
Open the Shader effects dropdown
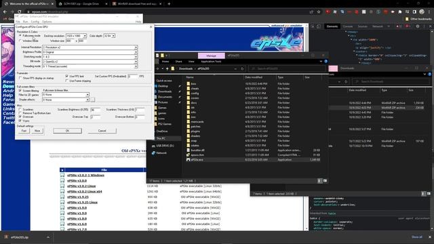(66, 100)
